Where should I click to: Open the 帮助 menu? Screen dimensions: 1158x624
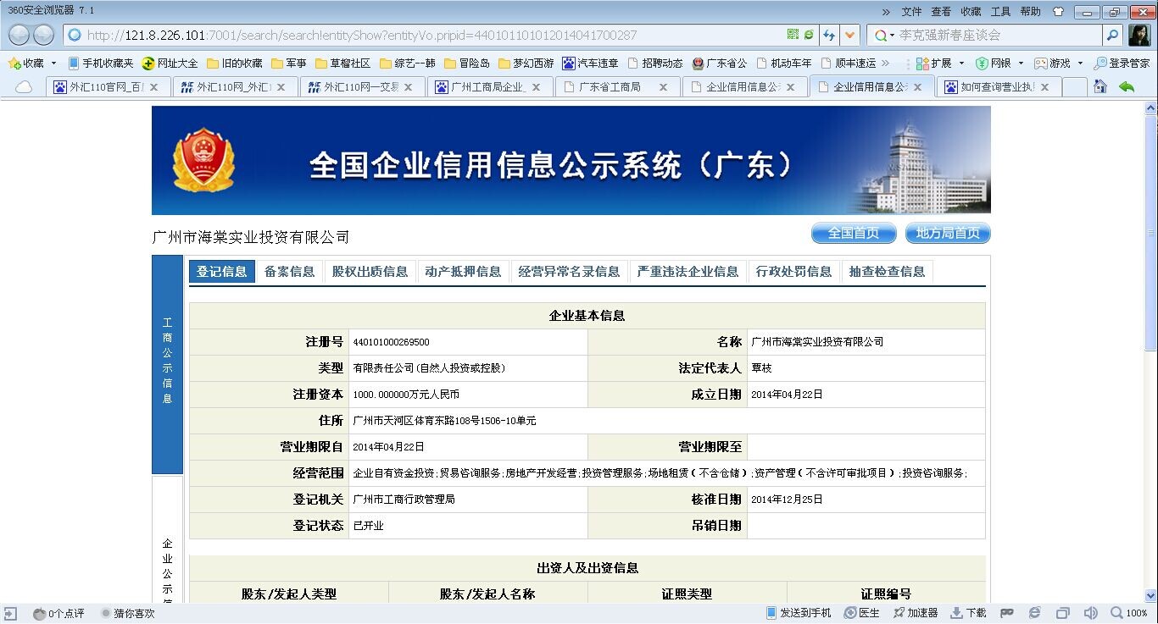(1030, 12)
